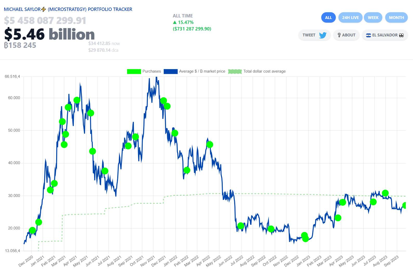Click the $5.46 billion portfolio value
413x275 pixels.
(x=49, y=34)
